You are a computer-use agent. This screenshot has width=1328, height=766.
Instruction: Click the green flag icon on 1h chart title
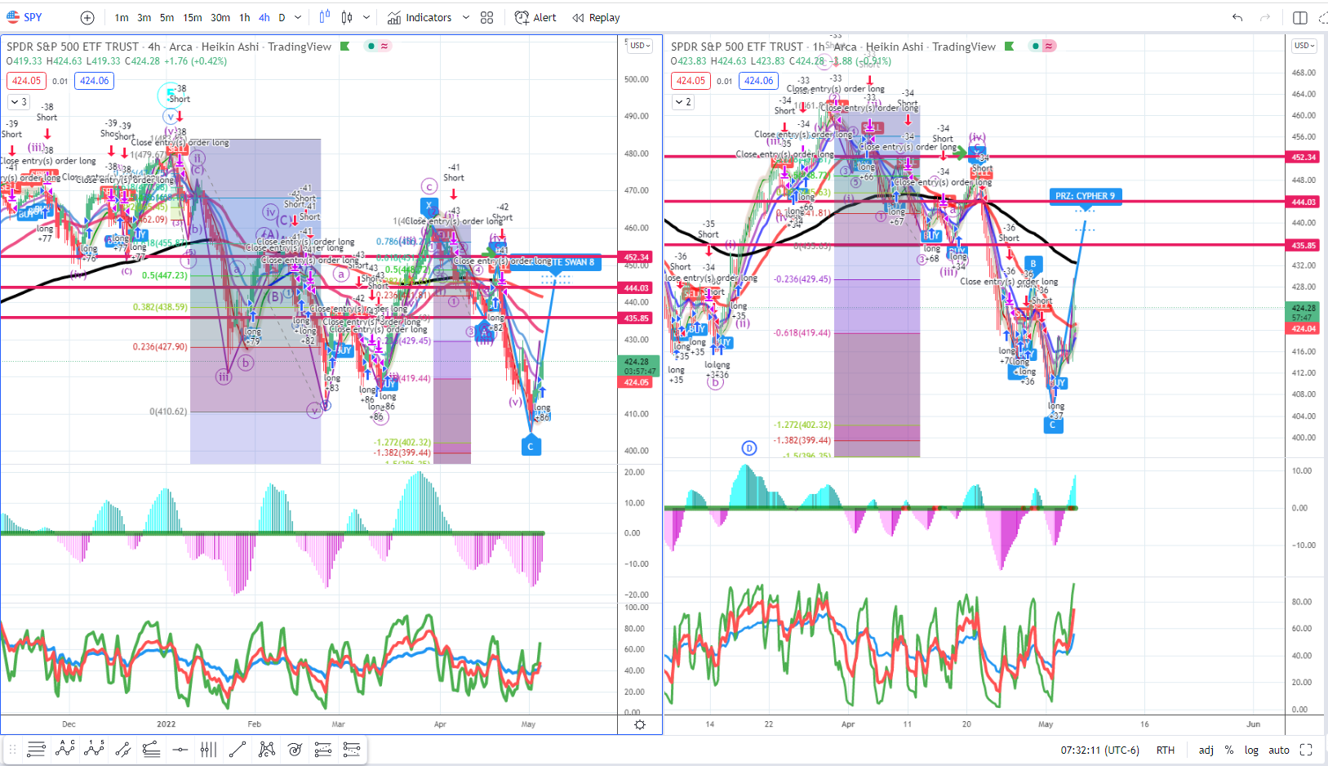point(1010,47)
